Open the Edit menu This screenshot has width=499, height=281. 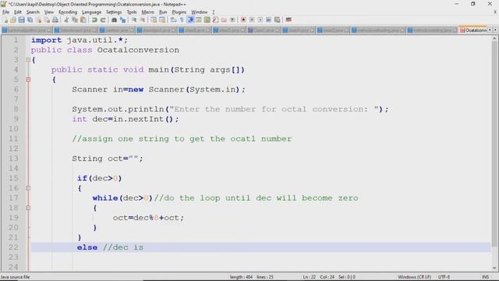(18, 12)
